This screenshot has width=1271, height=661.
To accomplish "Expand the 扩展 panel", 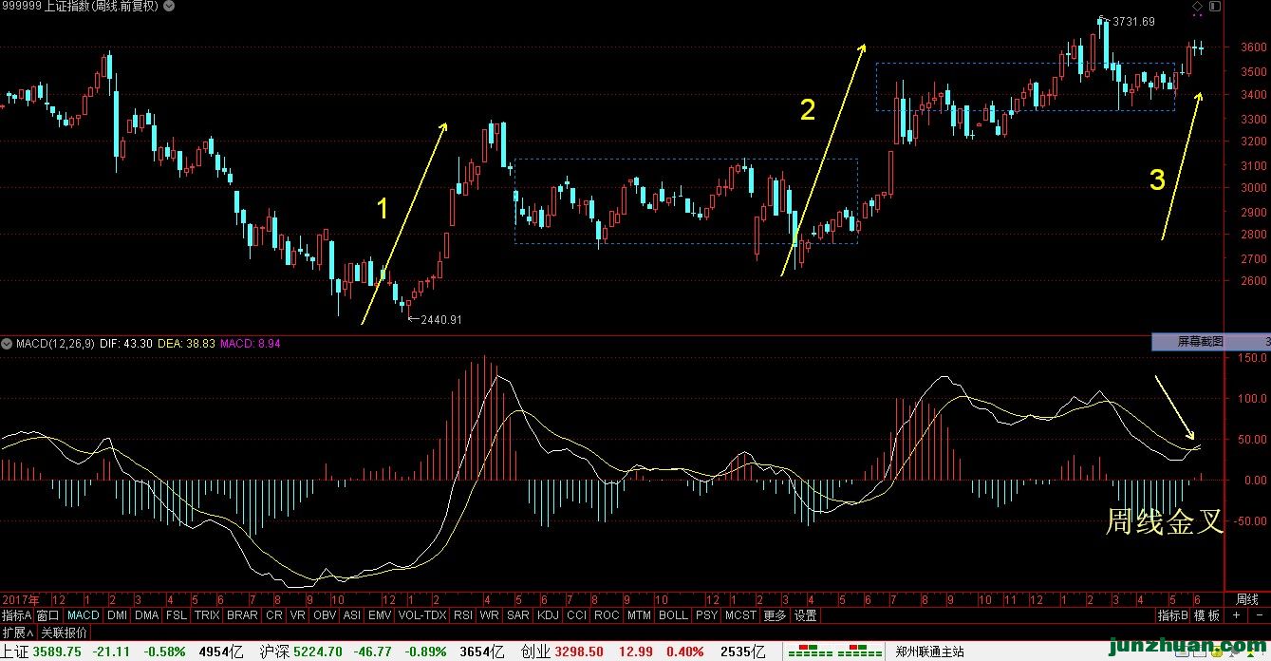I will coord(18,632).
